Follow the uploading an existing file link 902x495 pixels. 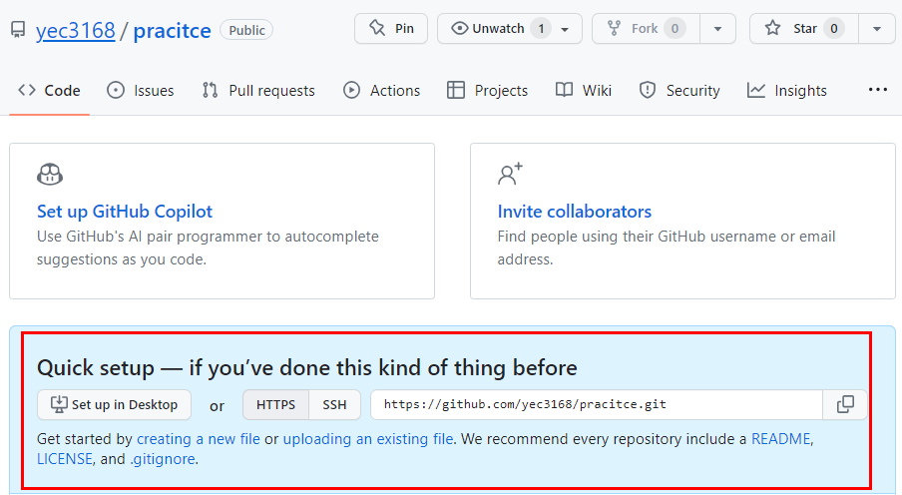pos(368,438)
